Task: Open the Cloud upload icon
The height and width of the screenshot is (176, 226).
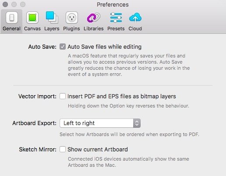Action: pos(135,18)
